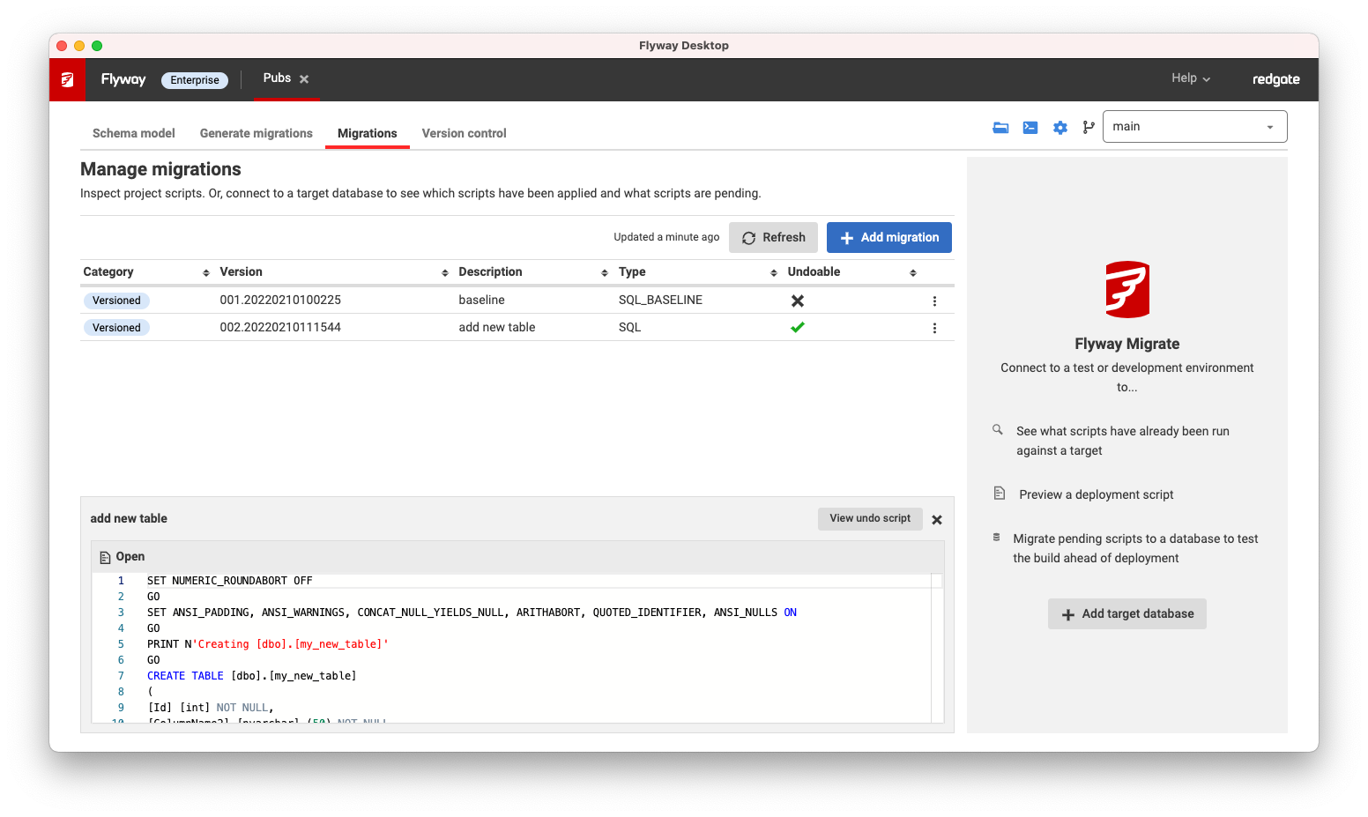Switch to Version control tab
Viewport: 1368px width, 817px height.
coord(465,133)
